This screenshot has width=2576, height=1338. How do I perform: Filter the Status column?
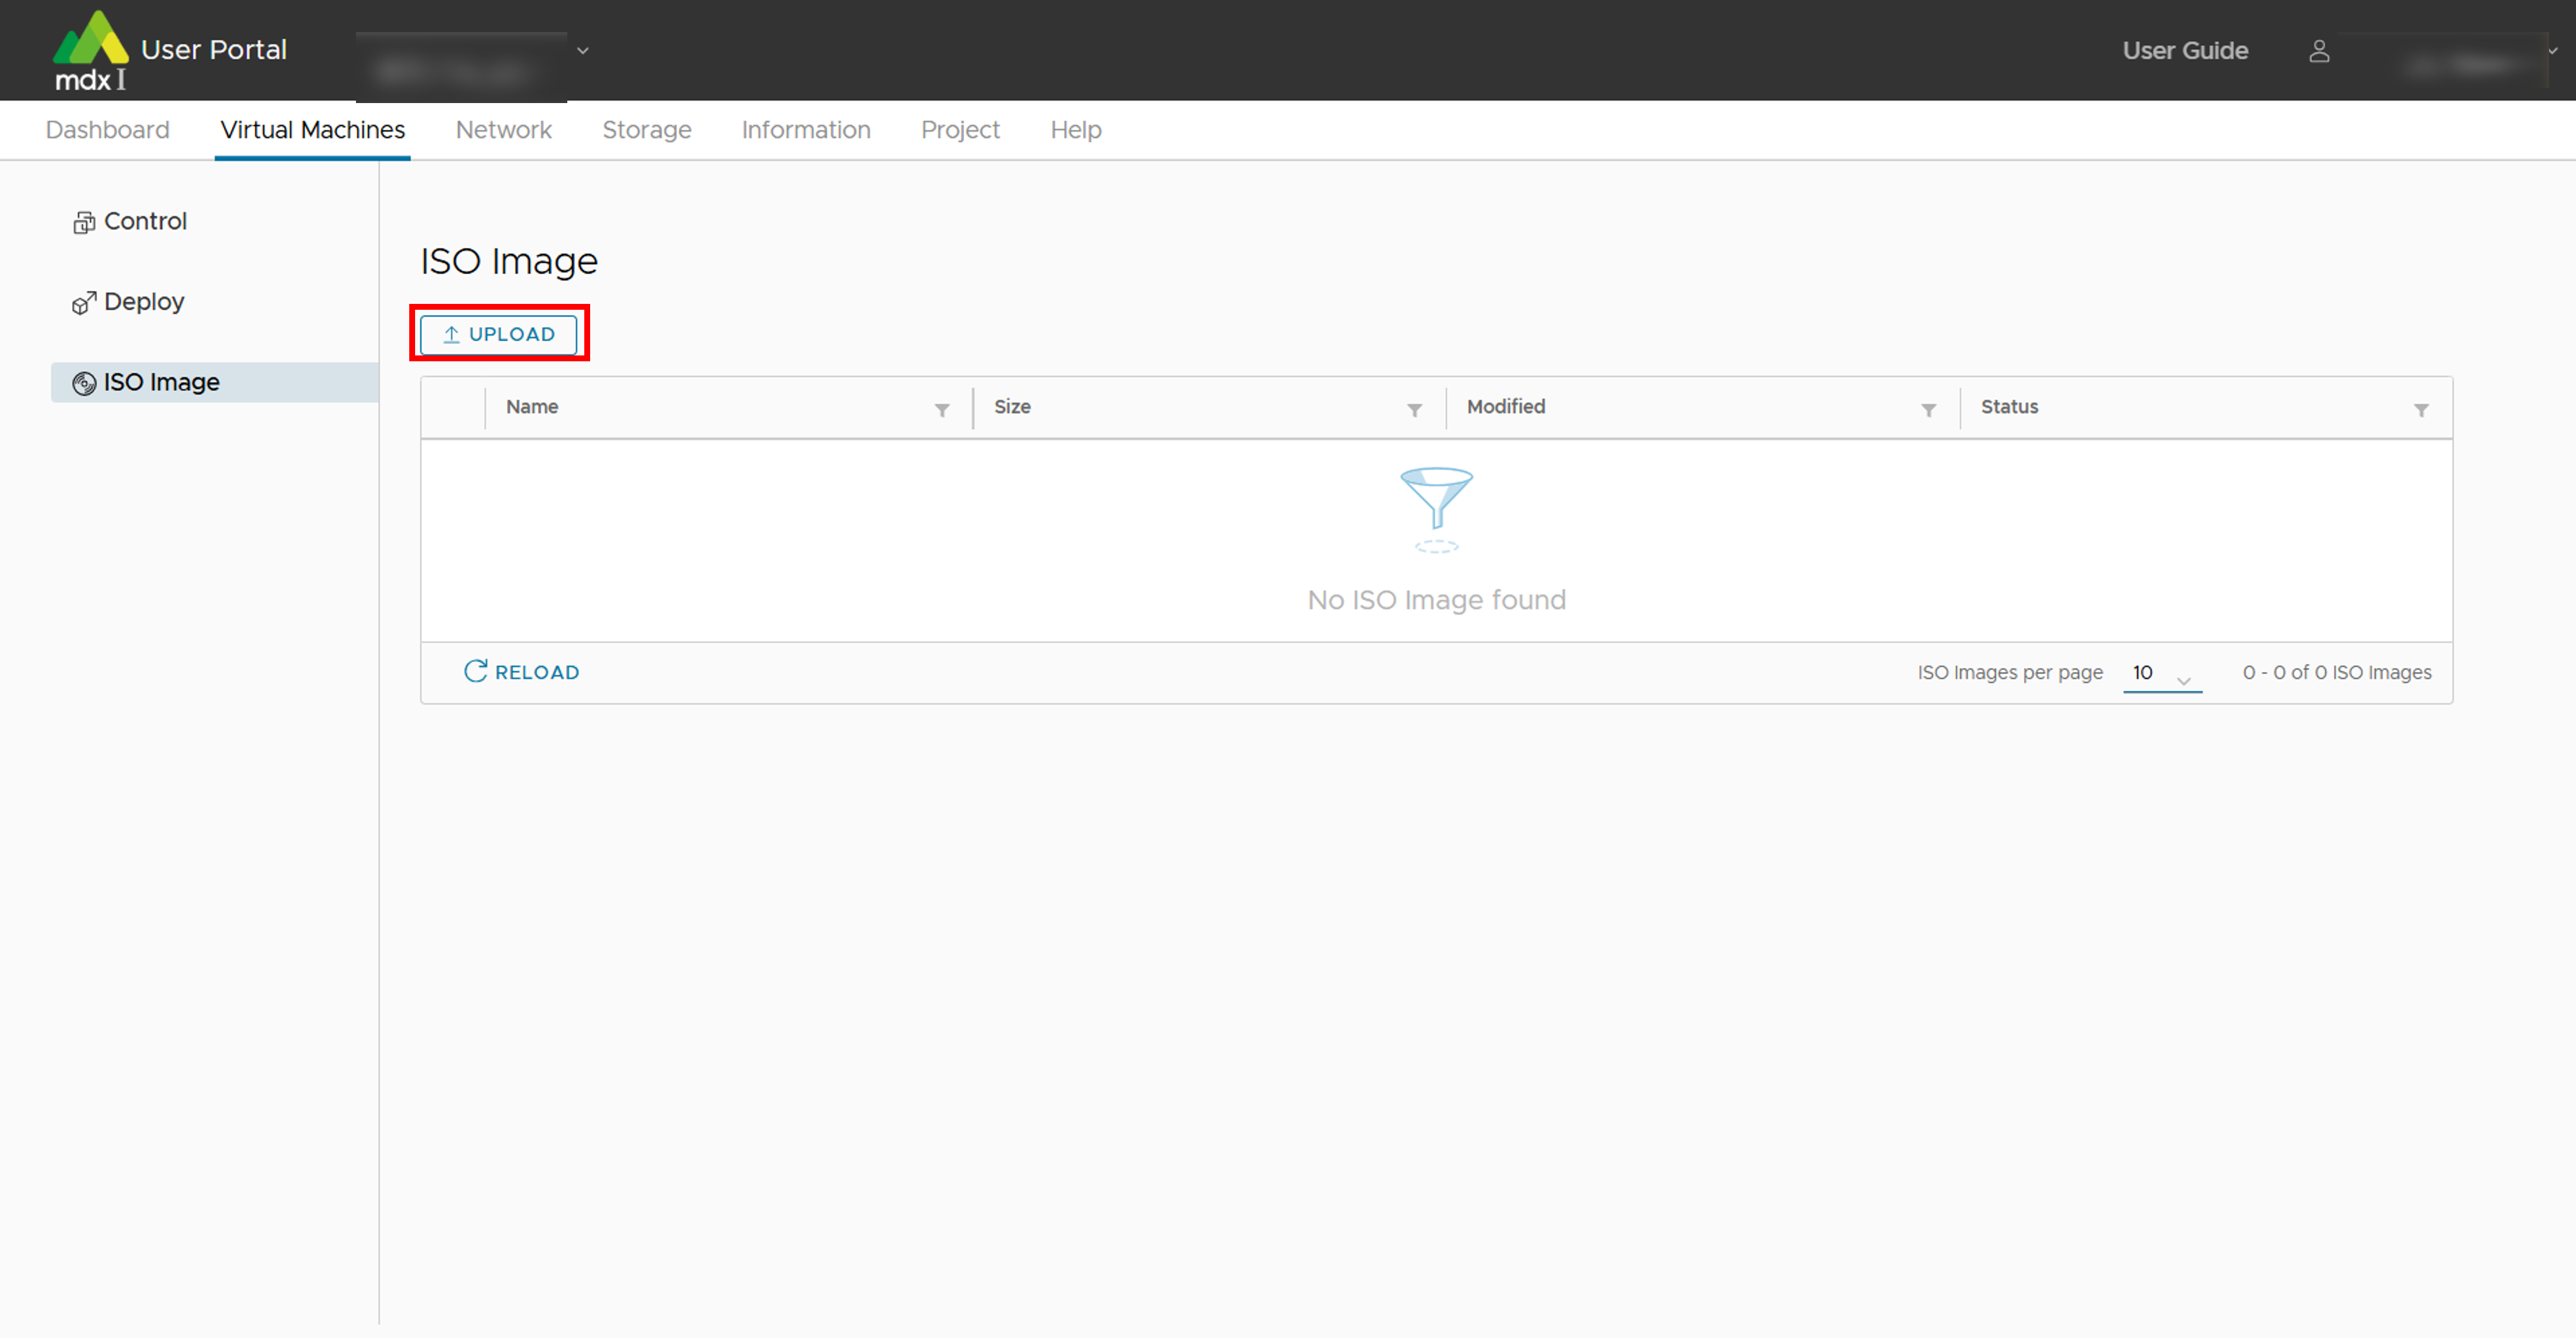2421,410
